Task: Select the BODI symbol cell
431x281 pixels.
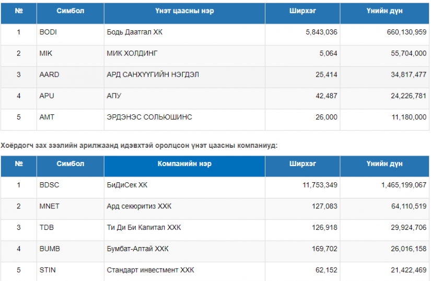Action: click(48, 32)
